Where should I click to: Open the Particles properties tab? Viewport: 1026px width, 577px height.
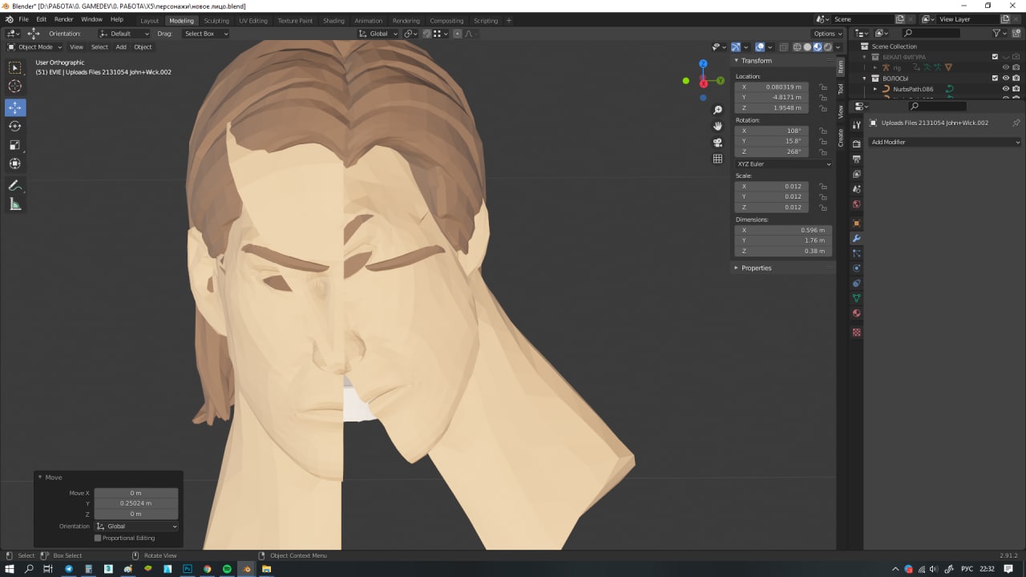coord(856,253)
